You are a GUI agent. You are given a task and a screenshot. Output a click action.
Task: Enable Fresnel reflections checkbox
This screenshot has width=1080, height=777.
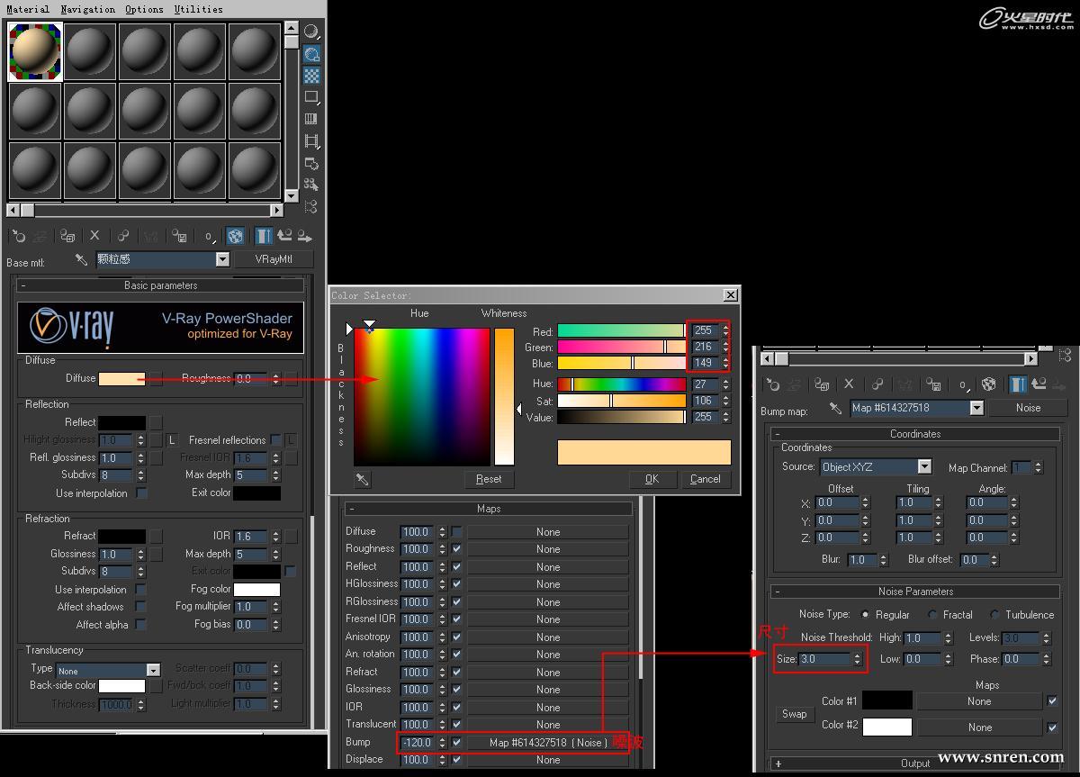[x=275, y=440]
